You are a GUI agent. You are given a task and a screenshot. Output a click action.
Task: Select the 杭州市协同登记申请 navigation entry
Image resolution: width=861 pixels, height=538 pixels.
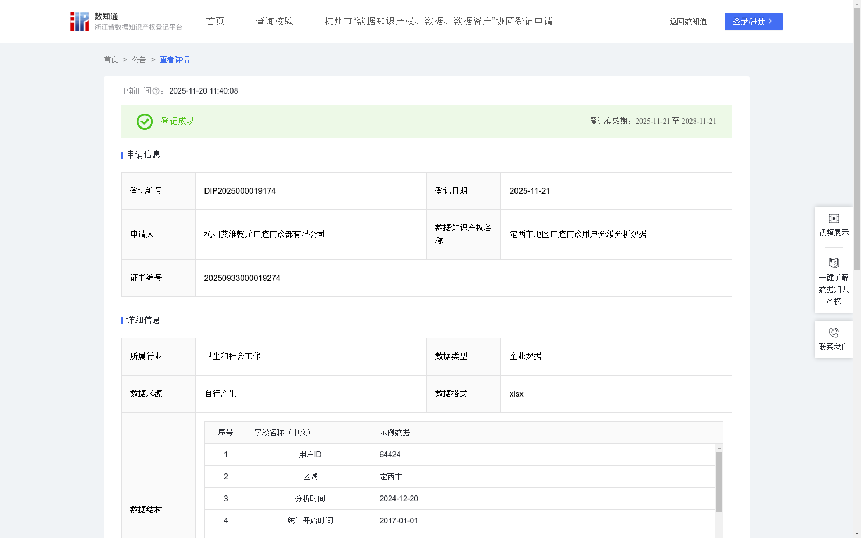tap(438, 21)
